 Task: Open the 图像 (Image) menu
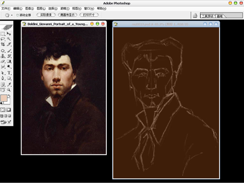[x=29, y=8]
